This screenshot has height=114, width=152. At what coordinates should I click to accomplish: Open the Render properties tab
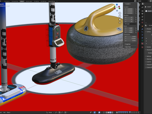pyautogui.click(x=142, y=11)
